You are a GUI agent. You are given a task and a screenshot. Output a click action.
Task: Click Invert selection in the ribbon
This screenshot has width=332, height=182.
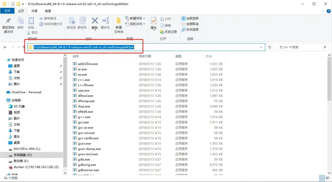[190, 29]
